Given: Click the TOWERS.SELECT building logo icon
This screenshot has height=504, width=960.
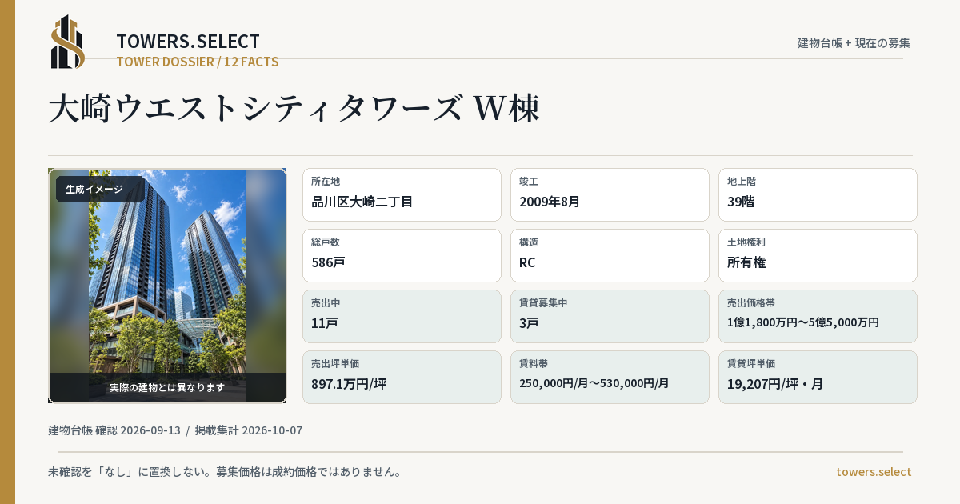Looking at the screenshot, I should point(68,42).
